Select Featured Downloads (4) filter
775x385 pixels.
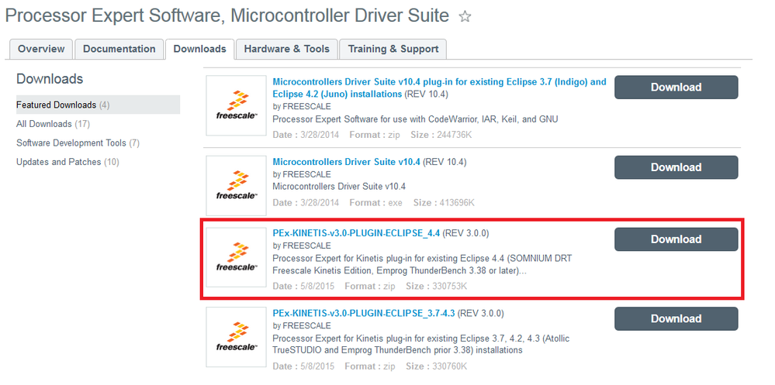coord(98,105)
